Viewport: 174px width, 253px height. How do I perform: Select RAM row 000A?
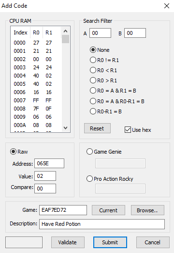coord(36,125)
